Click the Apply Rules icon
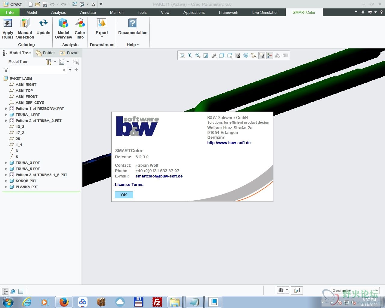The image size is (385, 308). (x=8, y=29)
